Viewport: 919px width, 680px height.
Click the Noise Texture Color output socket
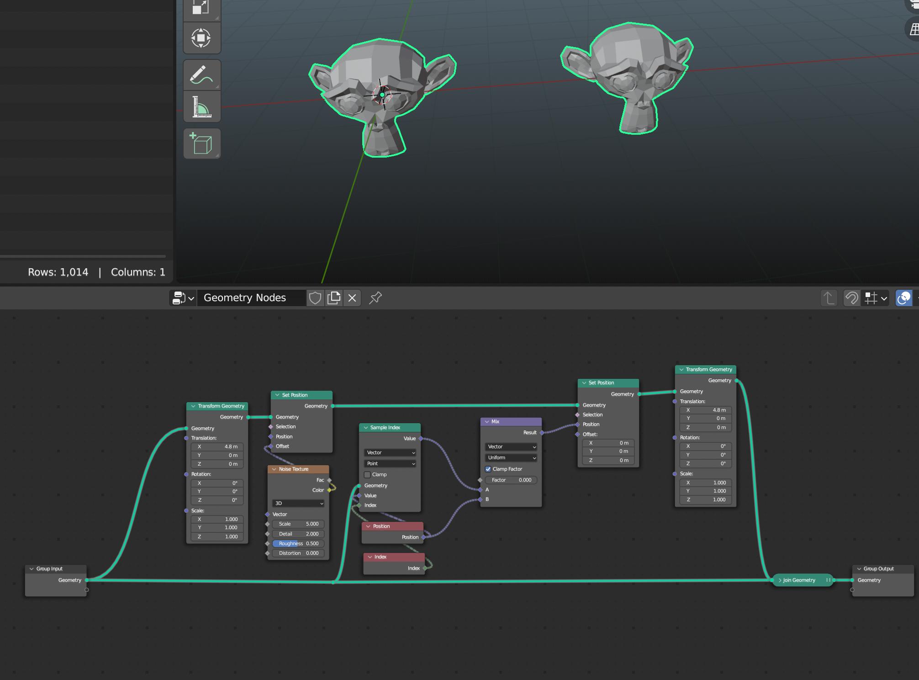point(329,490)
